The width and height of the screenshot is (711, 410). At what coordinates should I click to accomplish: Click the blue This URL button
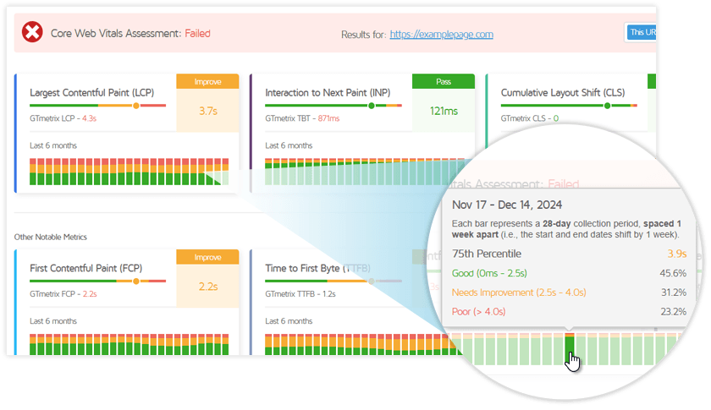click(x=640, y=34)
